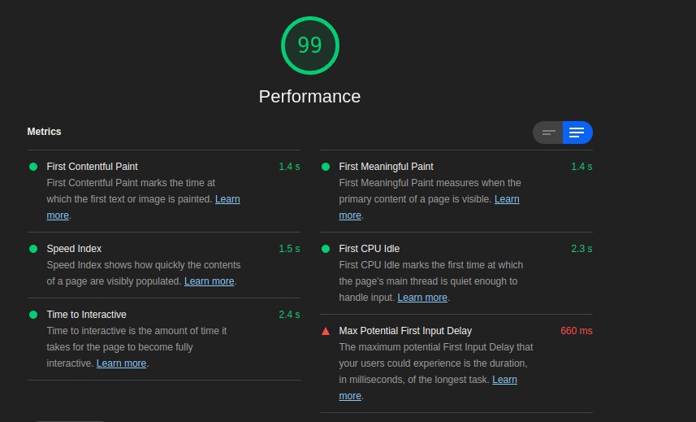
Task: Open Learn more link for Time to Interactive
Action: pyautogui.click(x=121, y=363)
